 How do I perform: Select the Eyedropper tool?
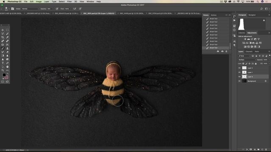[x=7, y=37]
